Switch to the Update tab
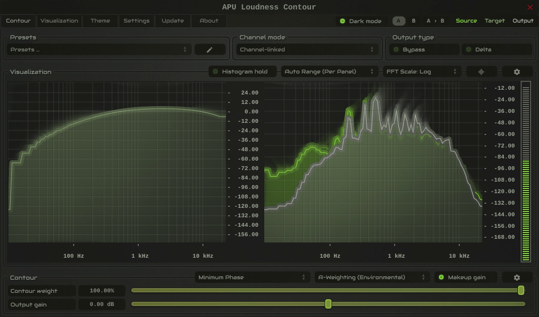This screenshot has height=317, width=539. pos(172,21)
